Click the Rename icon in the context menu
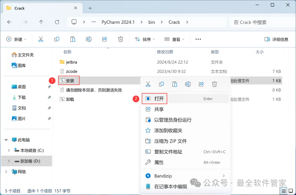The image size is (296, 195). tap(188, 84)
